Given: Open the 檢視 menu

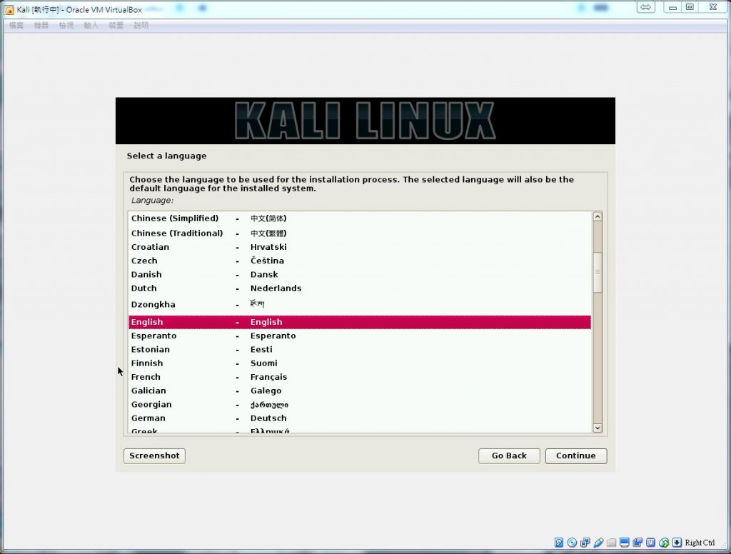Looking at the screenshot, I should point(66,25).
